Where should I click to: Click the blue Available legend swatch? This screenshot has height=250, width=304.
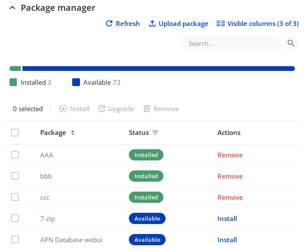pos(76,82)
